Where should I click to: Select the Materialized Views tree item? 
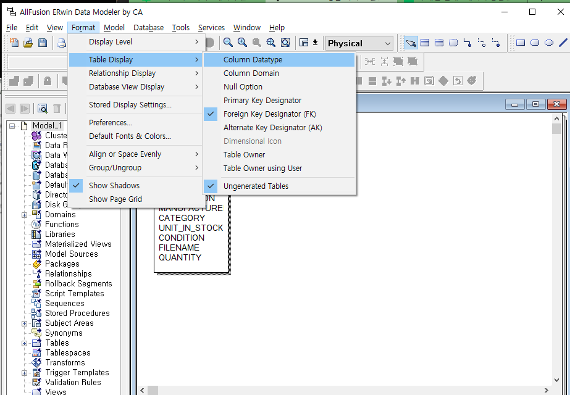[78, 244]
